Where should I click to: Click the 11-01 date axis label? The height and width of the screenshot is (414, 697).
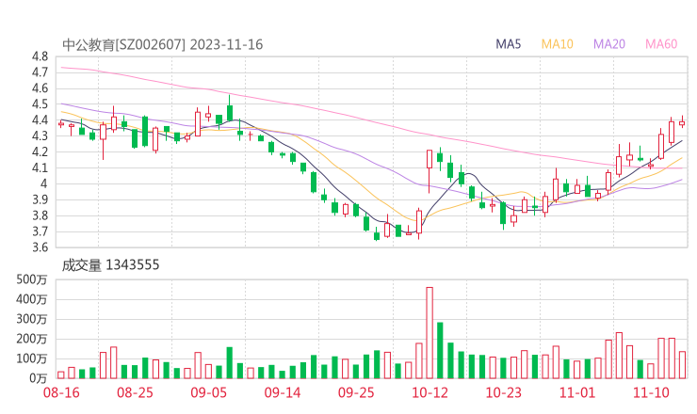point(577,392)
